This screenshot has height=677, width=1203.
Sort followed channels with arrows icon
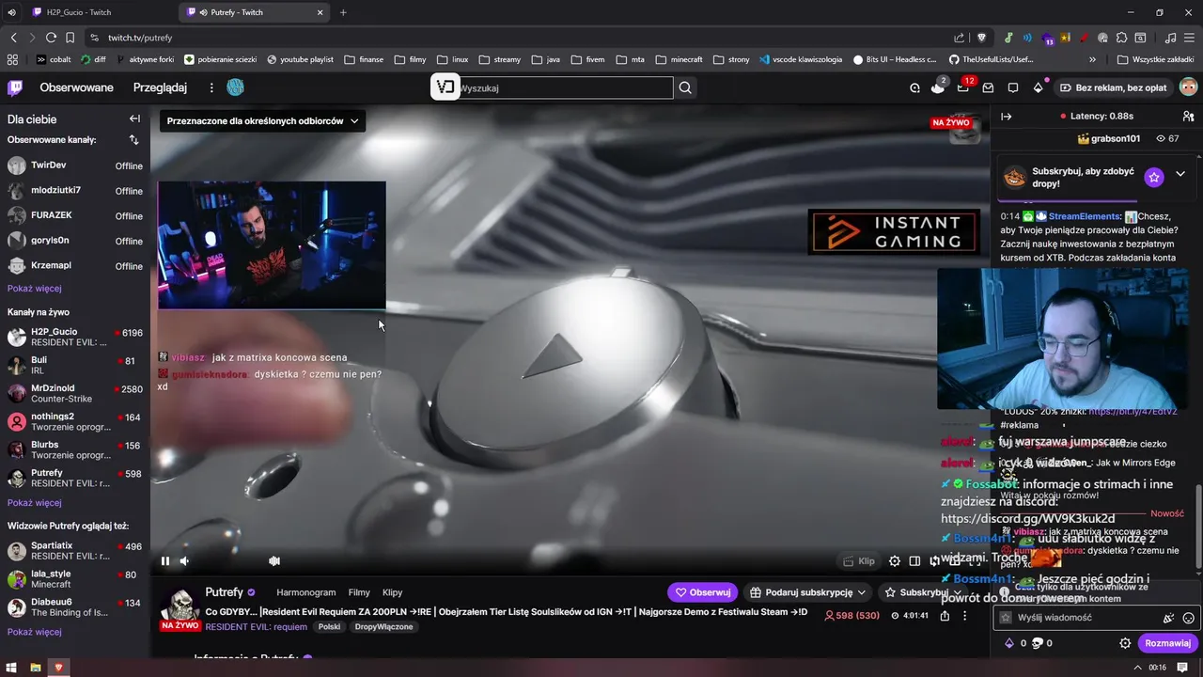pyautogui.click(x=133, y=139)
